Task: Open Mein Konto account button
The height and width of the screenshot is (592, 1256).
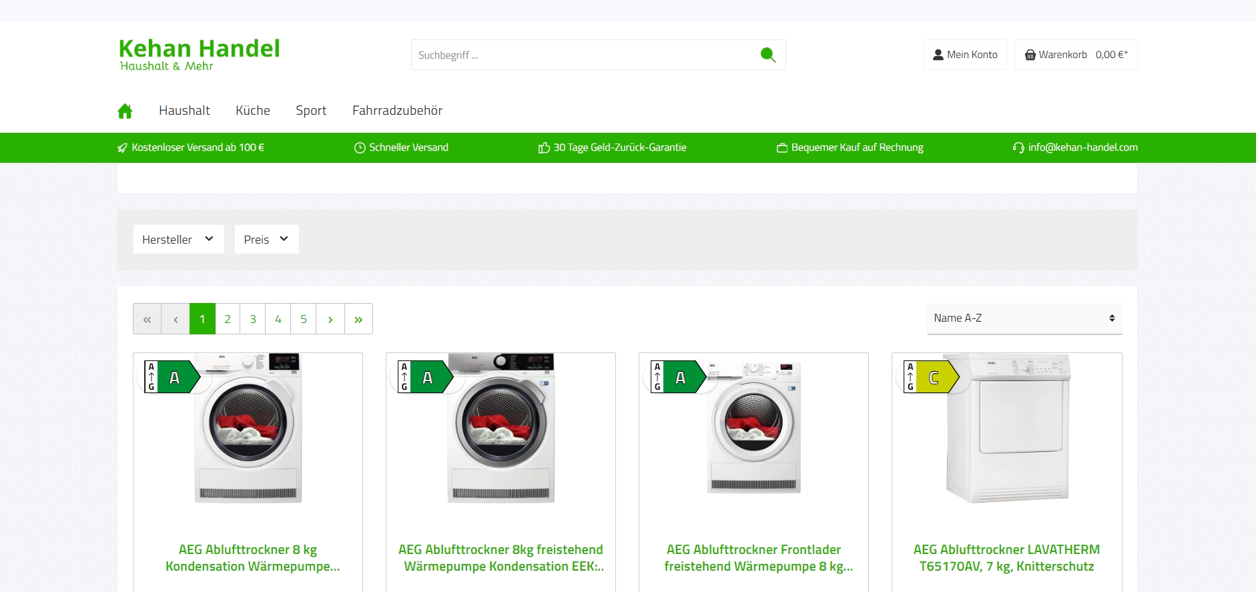Action: pos(965,55)
